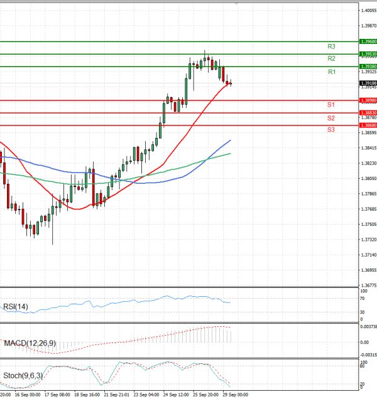
Task: Select the red 1.38980 price tag
Action: coord(368,100)
